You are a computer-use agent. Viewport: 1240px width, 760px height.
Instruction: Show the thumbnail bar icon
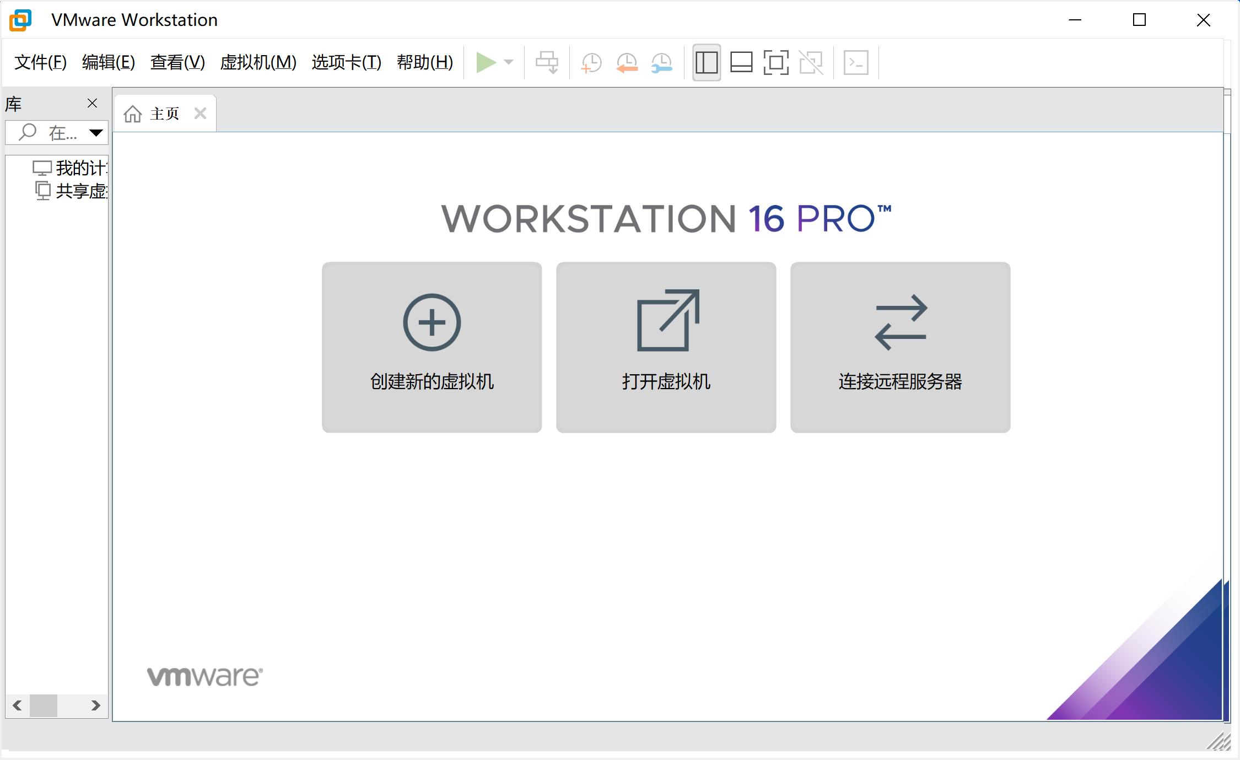741,62
